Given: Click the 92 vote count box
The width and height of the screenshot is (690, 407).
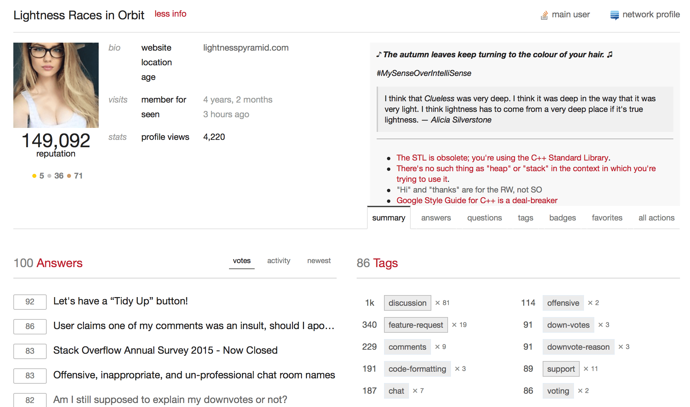Looking at the screenshot, I should (30, 302).
